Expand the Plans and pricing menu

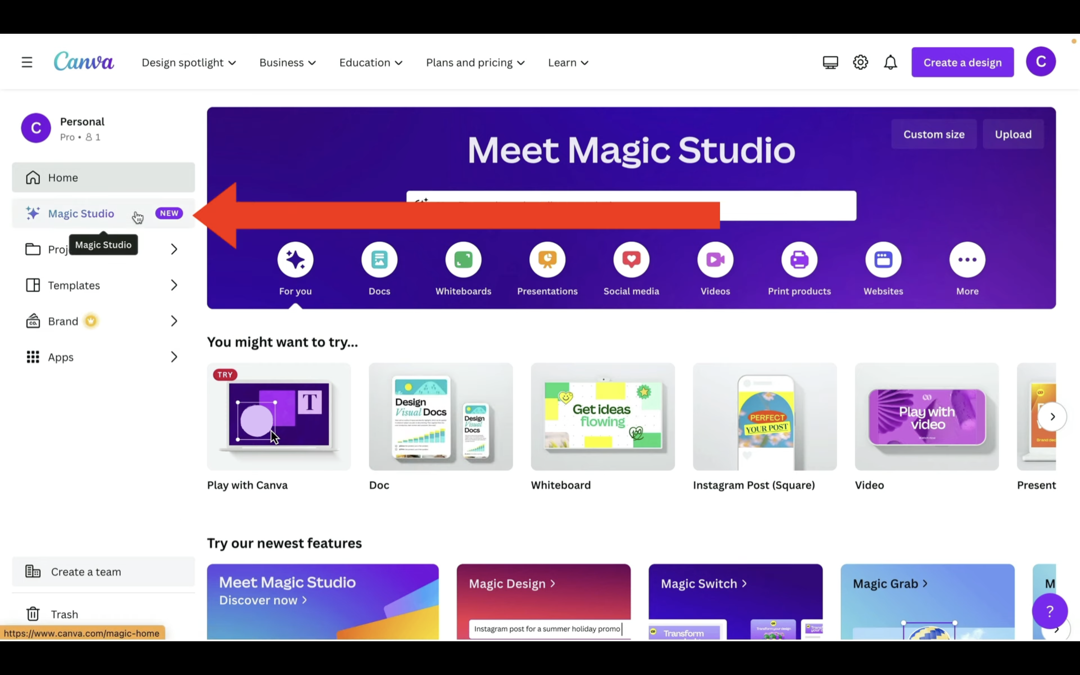[x=475, y=63]
